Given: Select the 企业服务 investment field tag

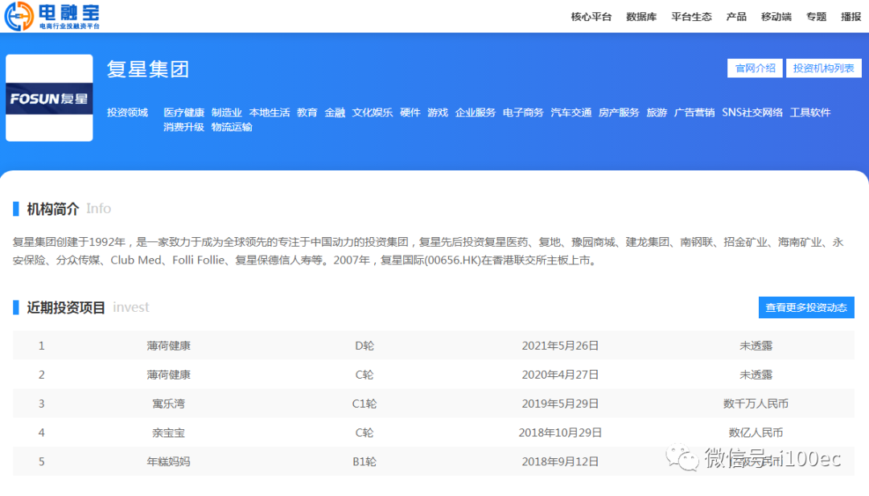Looking at the screenshot, I should pos(476,113).
